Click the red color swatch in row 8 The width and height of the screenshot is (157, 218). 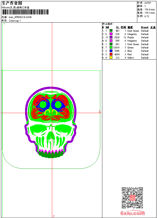(111, 54)
